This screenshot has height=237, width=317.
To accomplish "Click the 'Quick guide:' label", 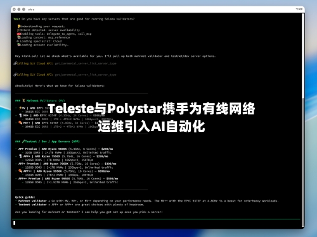I will [x=25, y=197].
